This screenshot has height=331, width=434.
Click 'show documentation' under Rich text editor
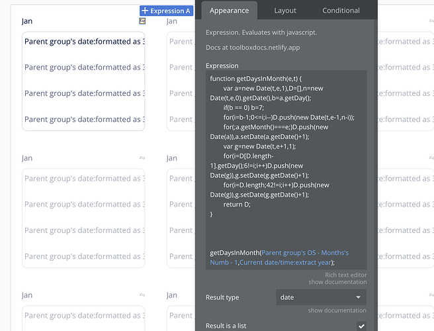(x=337, y=282)
